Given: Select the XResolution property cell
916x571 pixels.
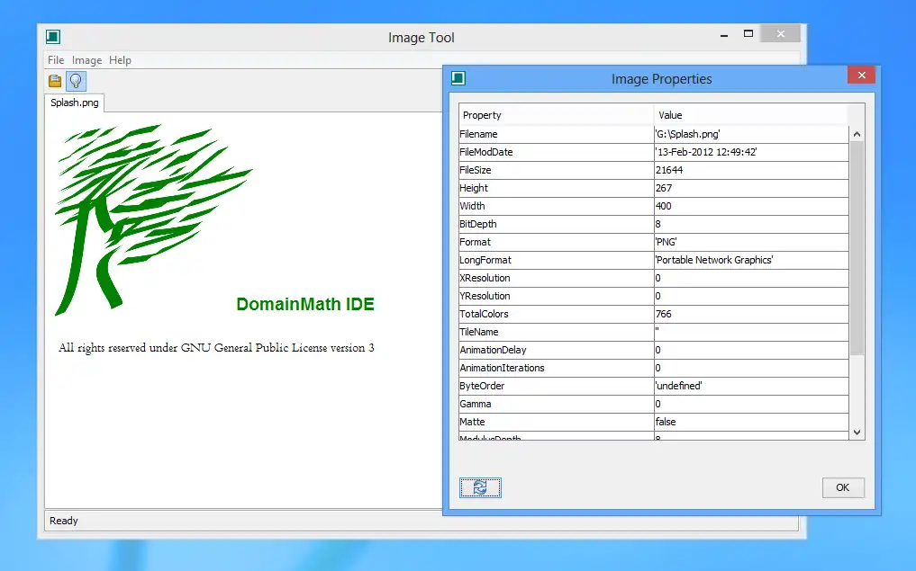Looking at the screenshot, I should tap(556, 278).
